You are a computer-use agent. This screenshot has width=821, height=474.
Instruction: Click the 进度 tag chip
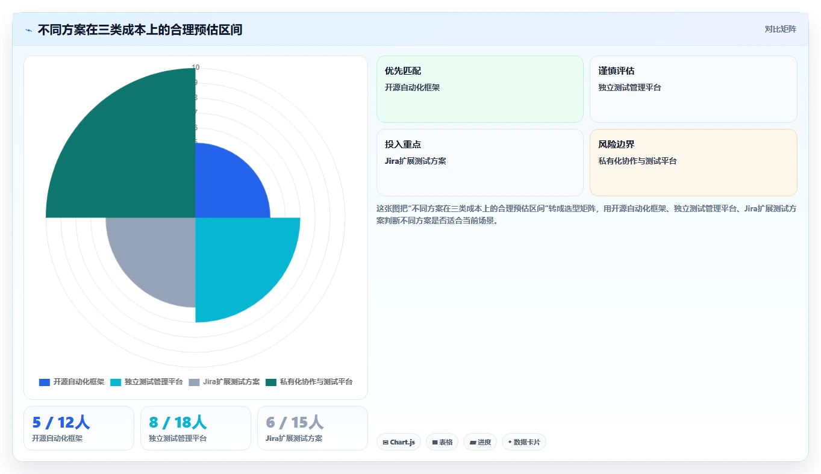480,442
